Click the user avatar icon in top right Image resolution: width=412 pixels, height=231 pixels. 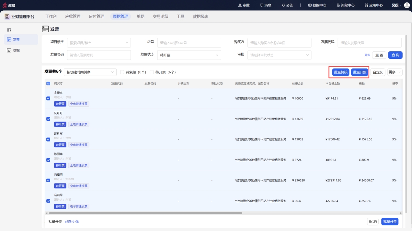click(407, 5)
